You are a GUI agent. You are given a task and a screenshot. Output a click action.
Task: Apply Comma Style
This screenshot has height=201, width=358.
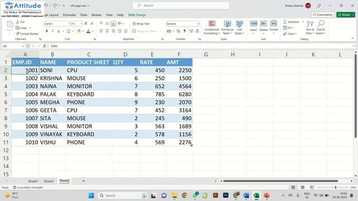185,31
